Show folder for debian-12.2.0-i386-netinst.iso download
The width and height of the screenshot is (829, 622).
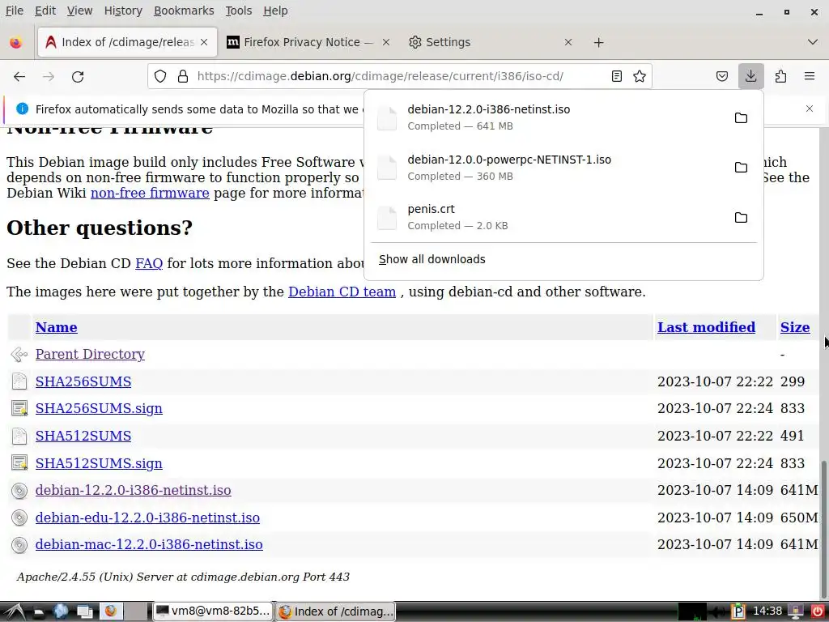(741, 117)
